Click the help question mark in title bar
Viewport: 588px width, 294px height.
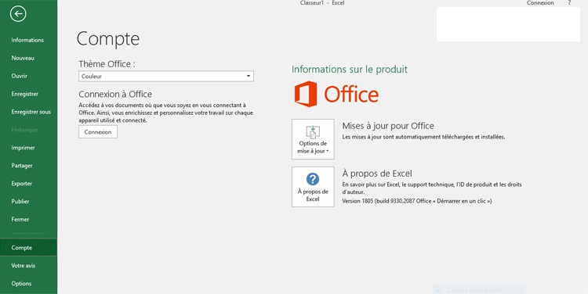569,3
